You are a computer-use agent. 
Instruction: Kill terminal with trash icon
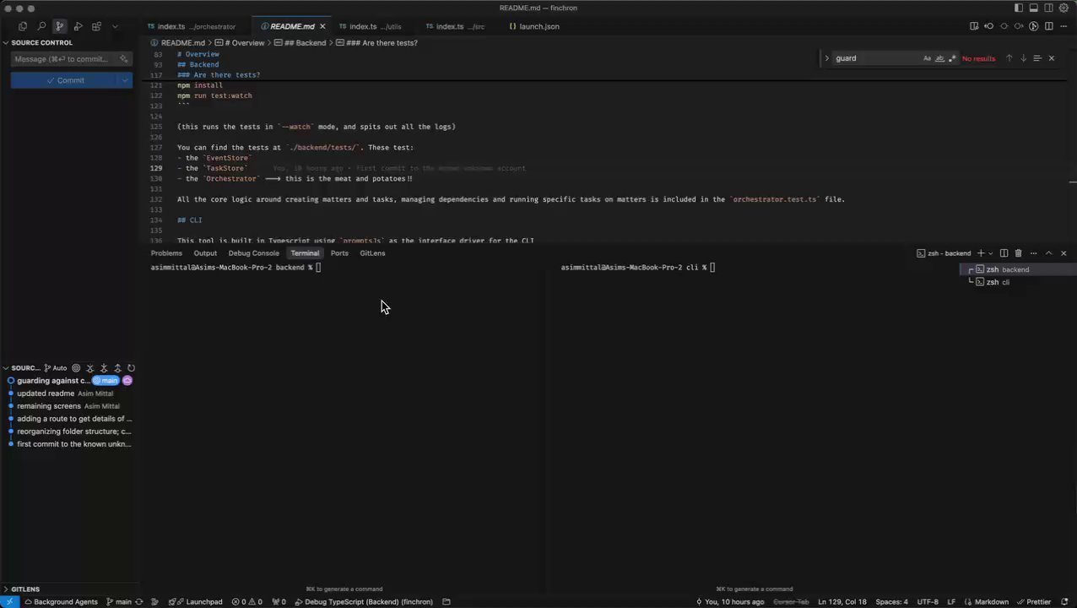[x=1018, y=253]
